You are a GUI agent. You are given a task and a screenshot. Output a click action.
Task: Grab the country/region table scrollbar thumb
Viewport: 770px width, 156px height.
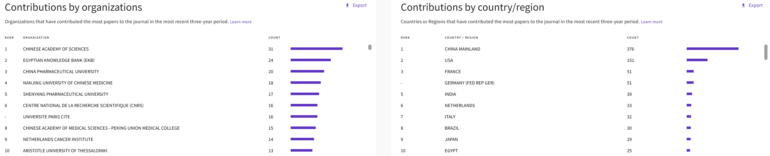point(766,52)
